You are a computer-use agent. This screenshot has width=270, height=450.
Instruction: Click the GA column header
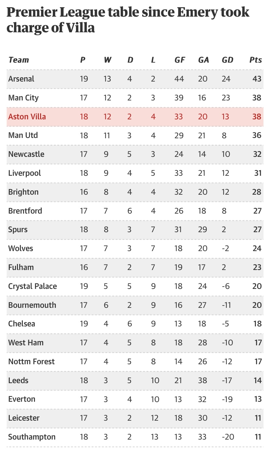click(203, 60)
